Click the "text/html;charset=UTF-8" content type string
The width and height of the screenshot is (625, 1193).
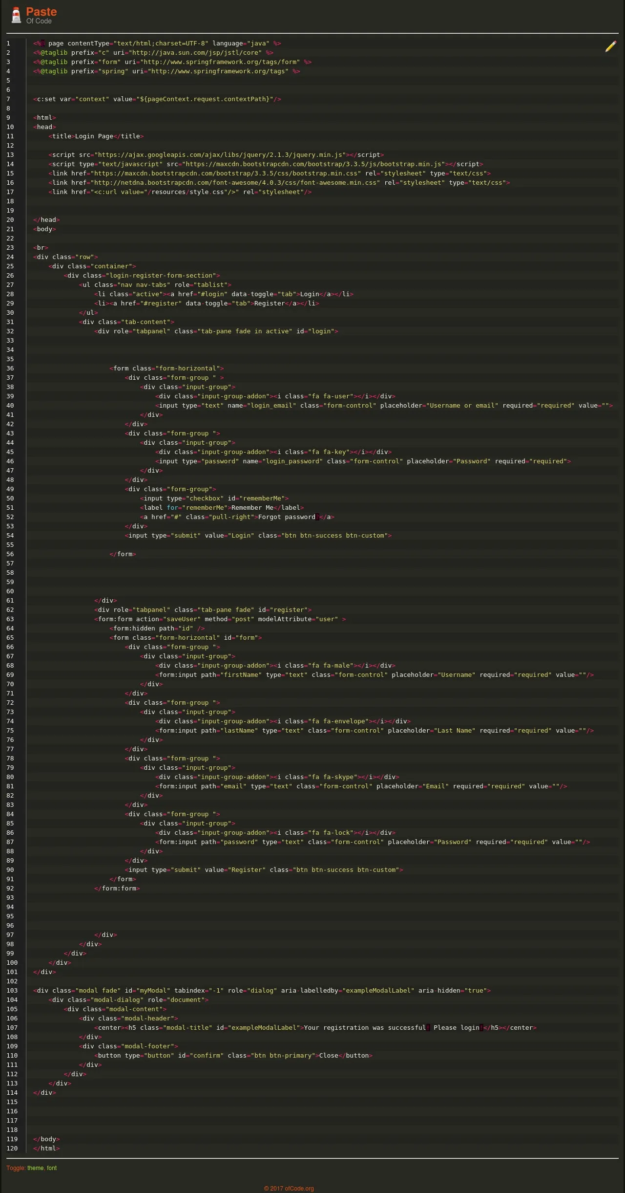pyautogui.click(x=161, y=43)
